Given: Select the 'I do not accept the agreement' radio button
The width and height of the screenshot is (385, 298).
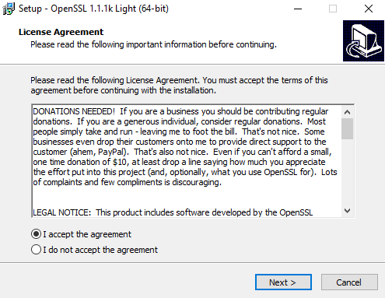Looking at the screenshot, I should [36, 250].
